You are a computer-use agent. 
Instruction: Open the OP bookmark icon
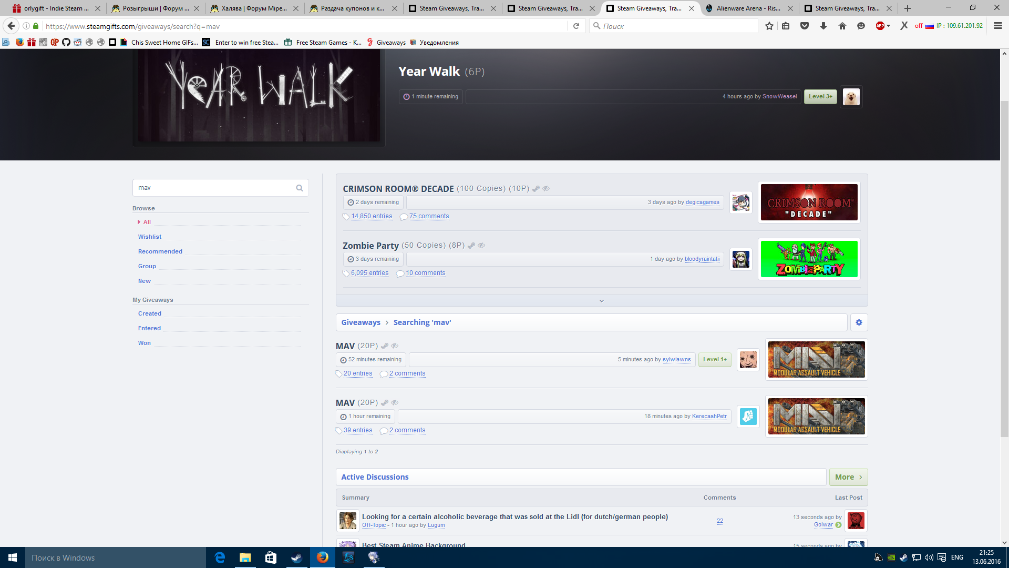(55, 42)
